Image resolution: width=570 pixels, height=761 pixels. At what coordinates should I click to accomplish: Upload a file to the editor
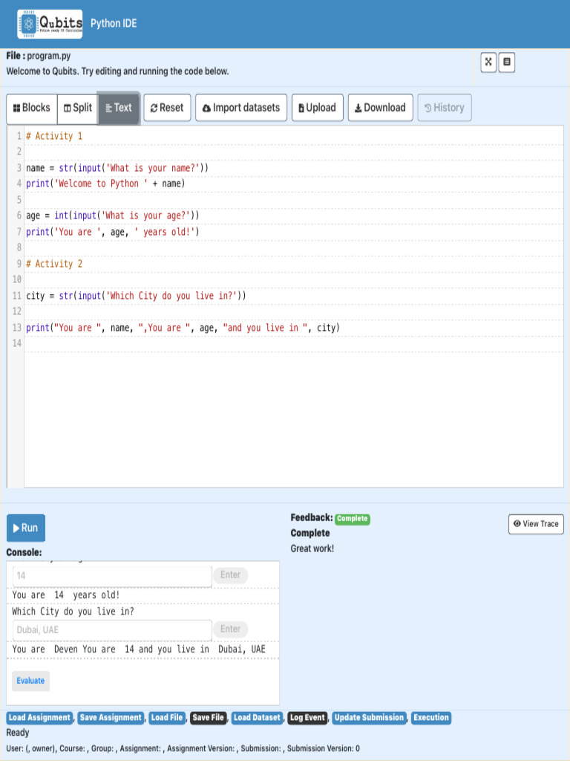click(317, 108)
